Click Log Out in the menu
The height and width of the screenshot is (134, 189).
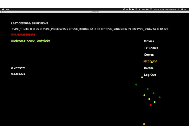[150, 75]
